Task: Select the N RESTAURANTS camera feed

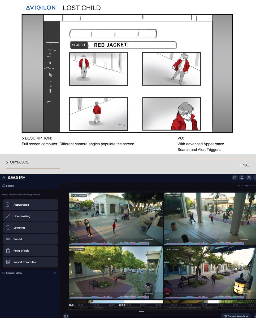Action: click(x=116, y=219)
